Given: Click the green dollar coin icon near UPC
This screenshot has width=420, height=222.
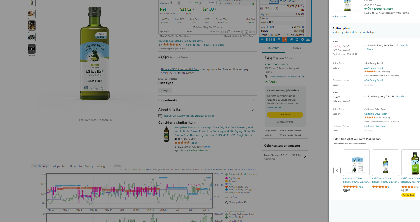Looking at the screenshot, I should pyautogui.click(x=253, y=4).
